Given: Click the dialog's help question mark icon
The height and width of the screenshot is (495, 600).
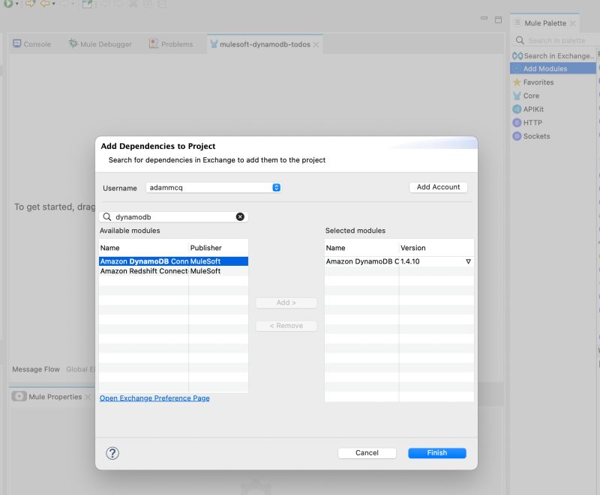Looking at the screenshot, I should 111,453.
